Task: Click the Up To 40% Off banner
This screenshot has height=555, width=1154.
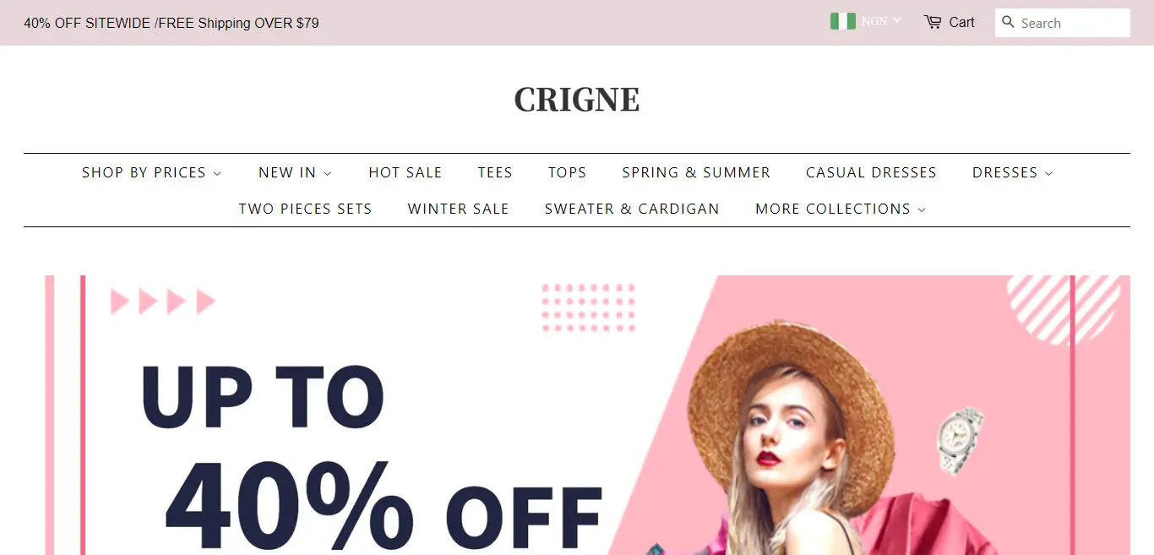Action: coord(587,415)
